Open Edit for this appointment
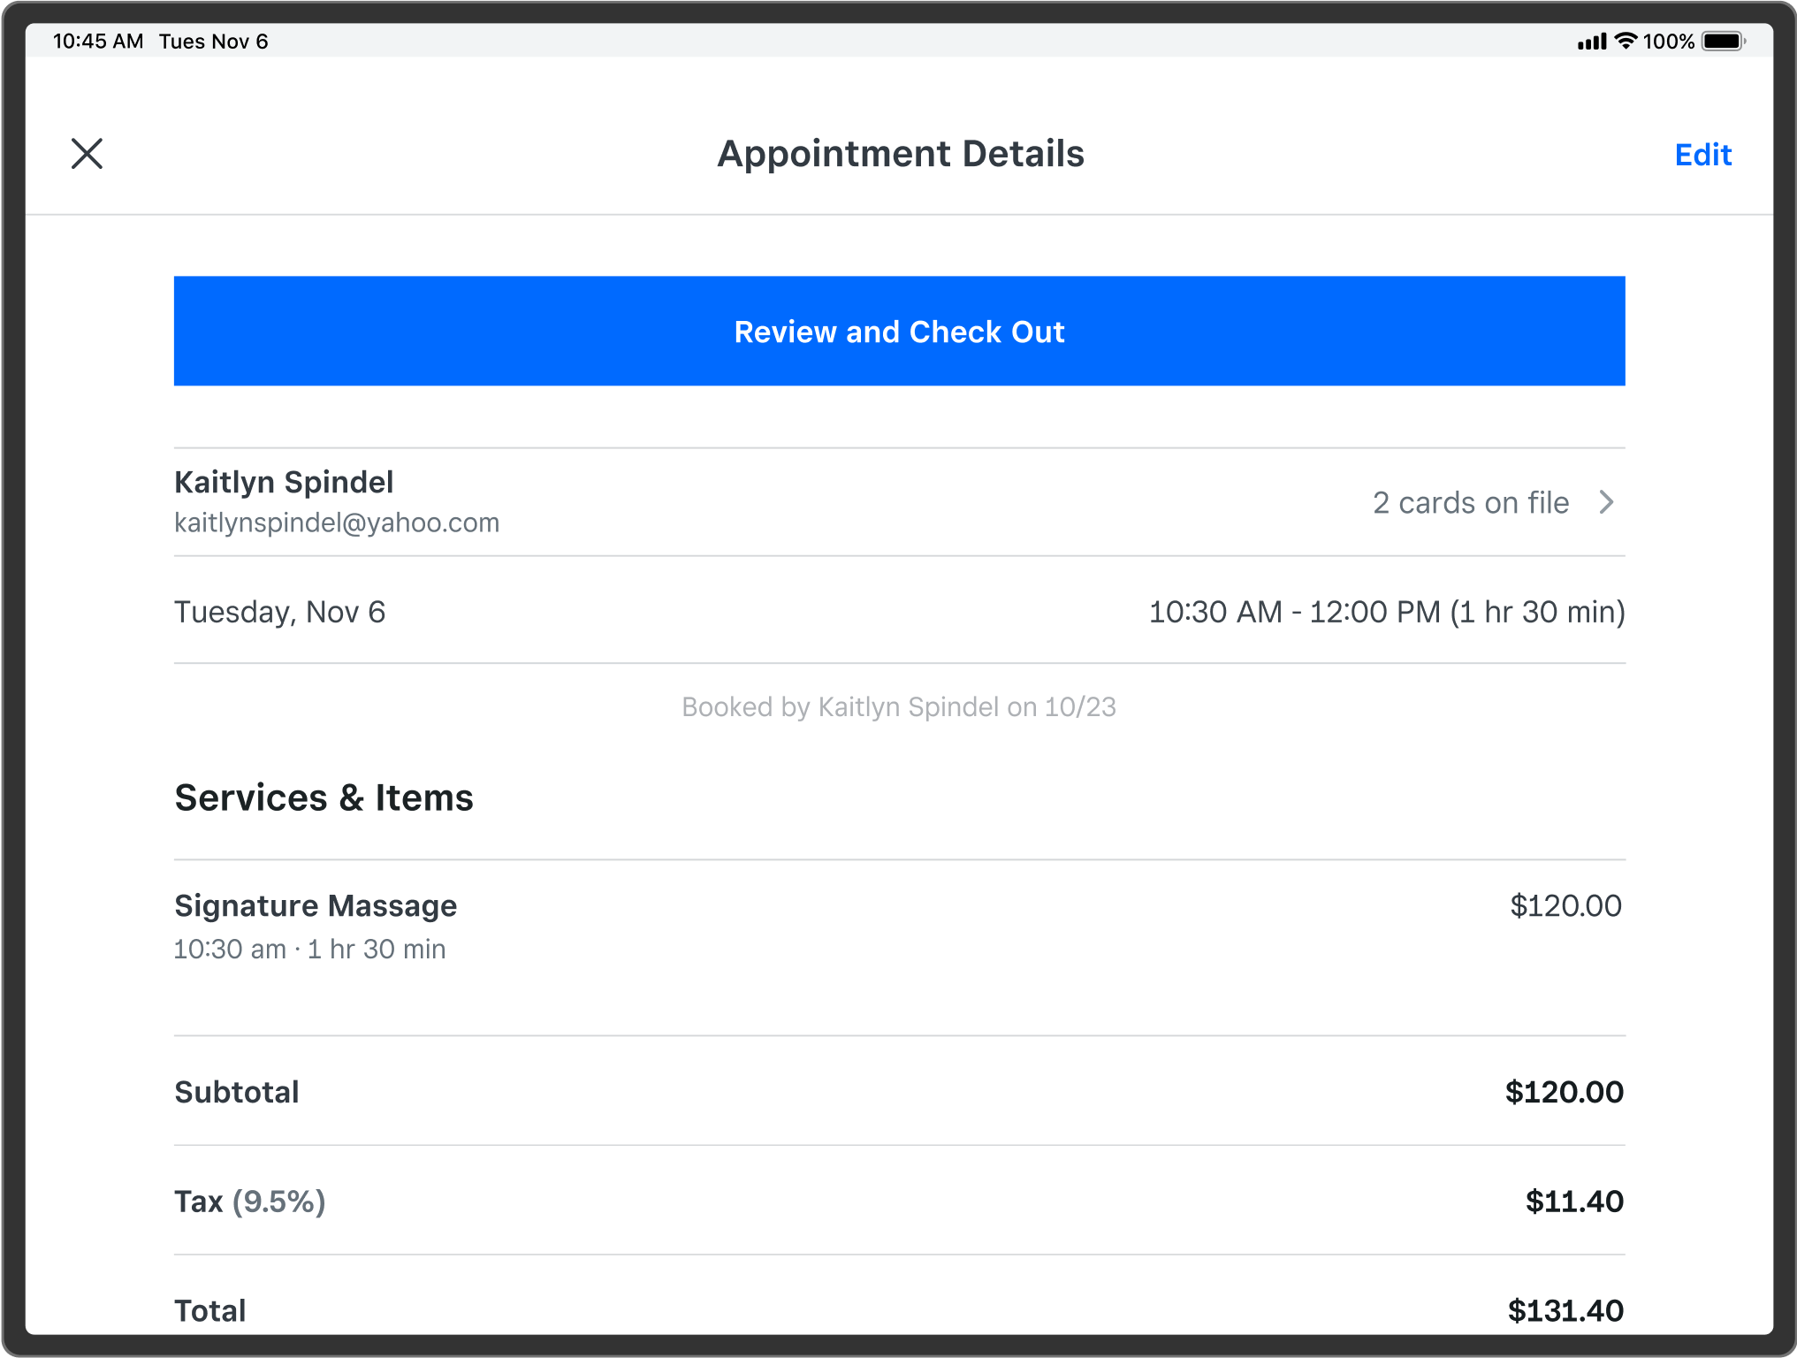This screenshot has height=1358, width=1797. click(x=1702, y=154)
